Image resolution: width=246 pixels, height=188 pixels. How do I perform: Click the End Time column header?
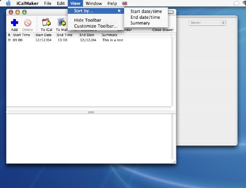click(67, 35)
